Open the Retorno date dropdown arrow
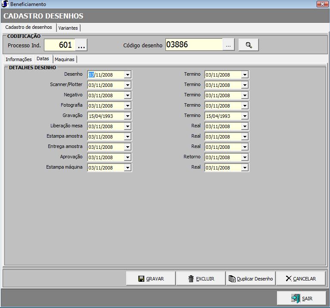The height and width of the screenshot is (308, 330). [245, 157]
